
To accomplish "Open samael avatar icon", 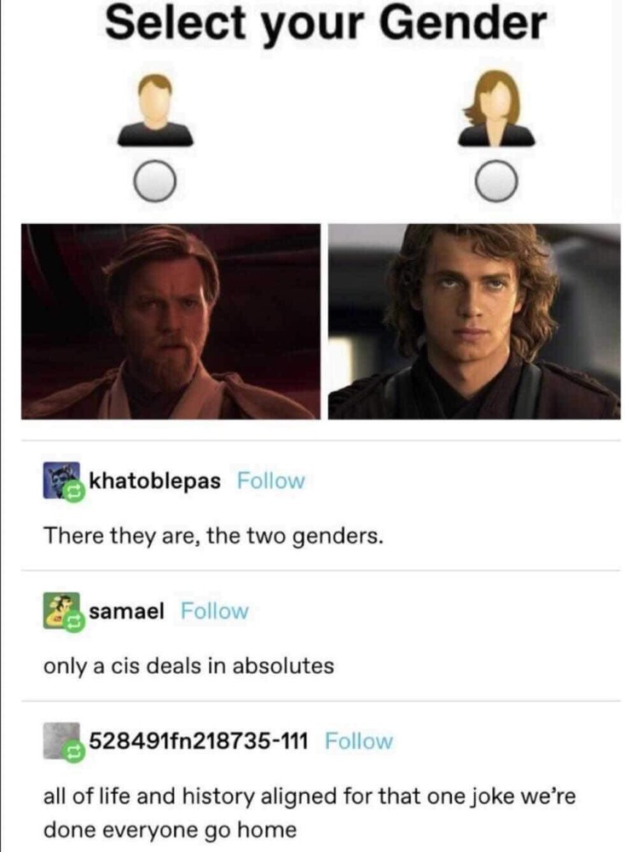I will point(61,611).
